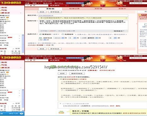Close the 发送短信 tab with its X
This screenshot has height=116, width=147.
coord(66,6)
